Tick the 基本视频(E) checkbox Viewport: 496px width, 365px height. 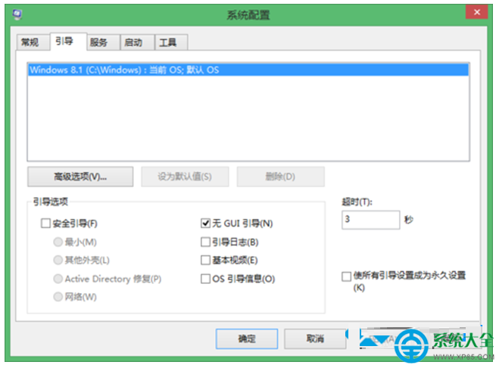(205, 260)
